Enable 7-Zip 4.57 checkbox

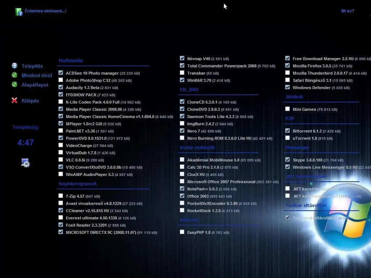point(61,196)
